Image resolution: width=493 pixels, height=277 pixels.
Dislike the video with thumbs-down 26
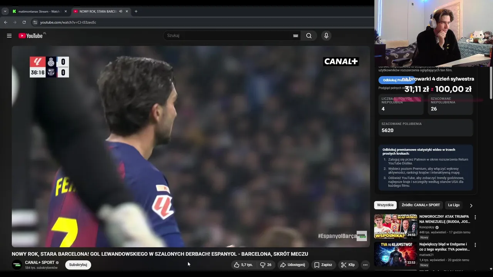coord(266,265)
